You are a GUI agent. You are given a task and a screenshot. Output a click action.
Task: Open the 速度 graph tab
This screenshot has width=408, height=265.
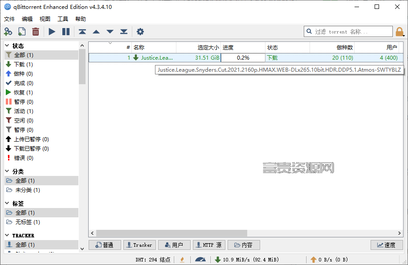(x=387, y=245)
